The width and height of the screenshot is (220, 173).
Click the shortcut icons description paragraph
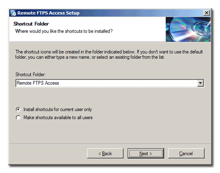pyautogui.click(x=109, y=54)
